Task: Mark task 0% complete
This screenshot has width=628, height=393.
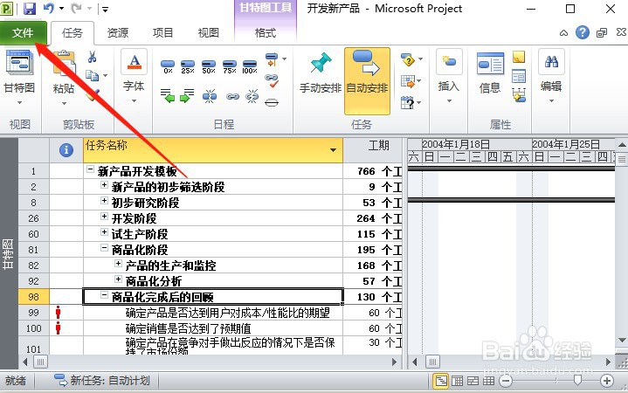Action: 168,66
